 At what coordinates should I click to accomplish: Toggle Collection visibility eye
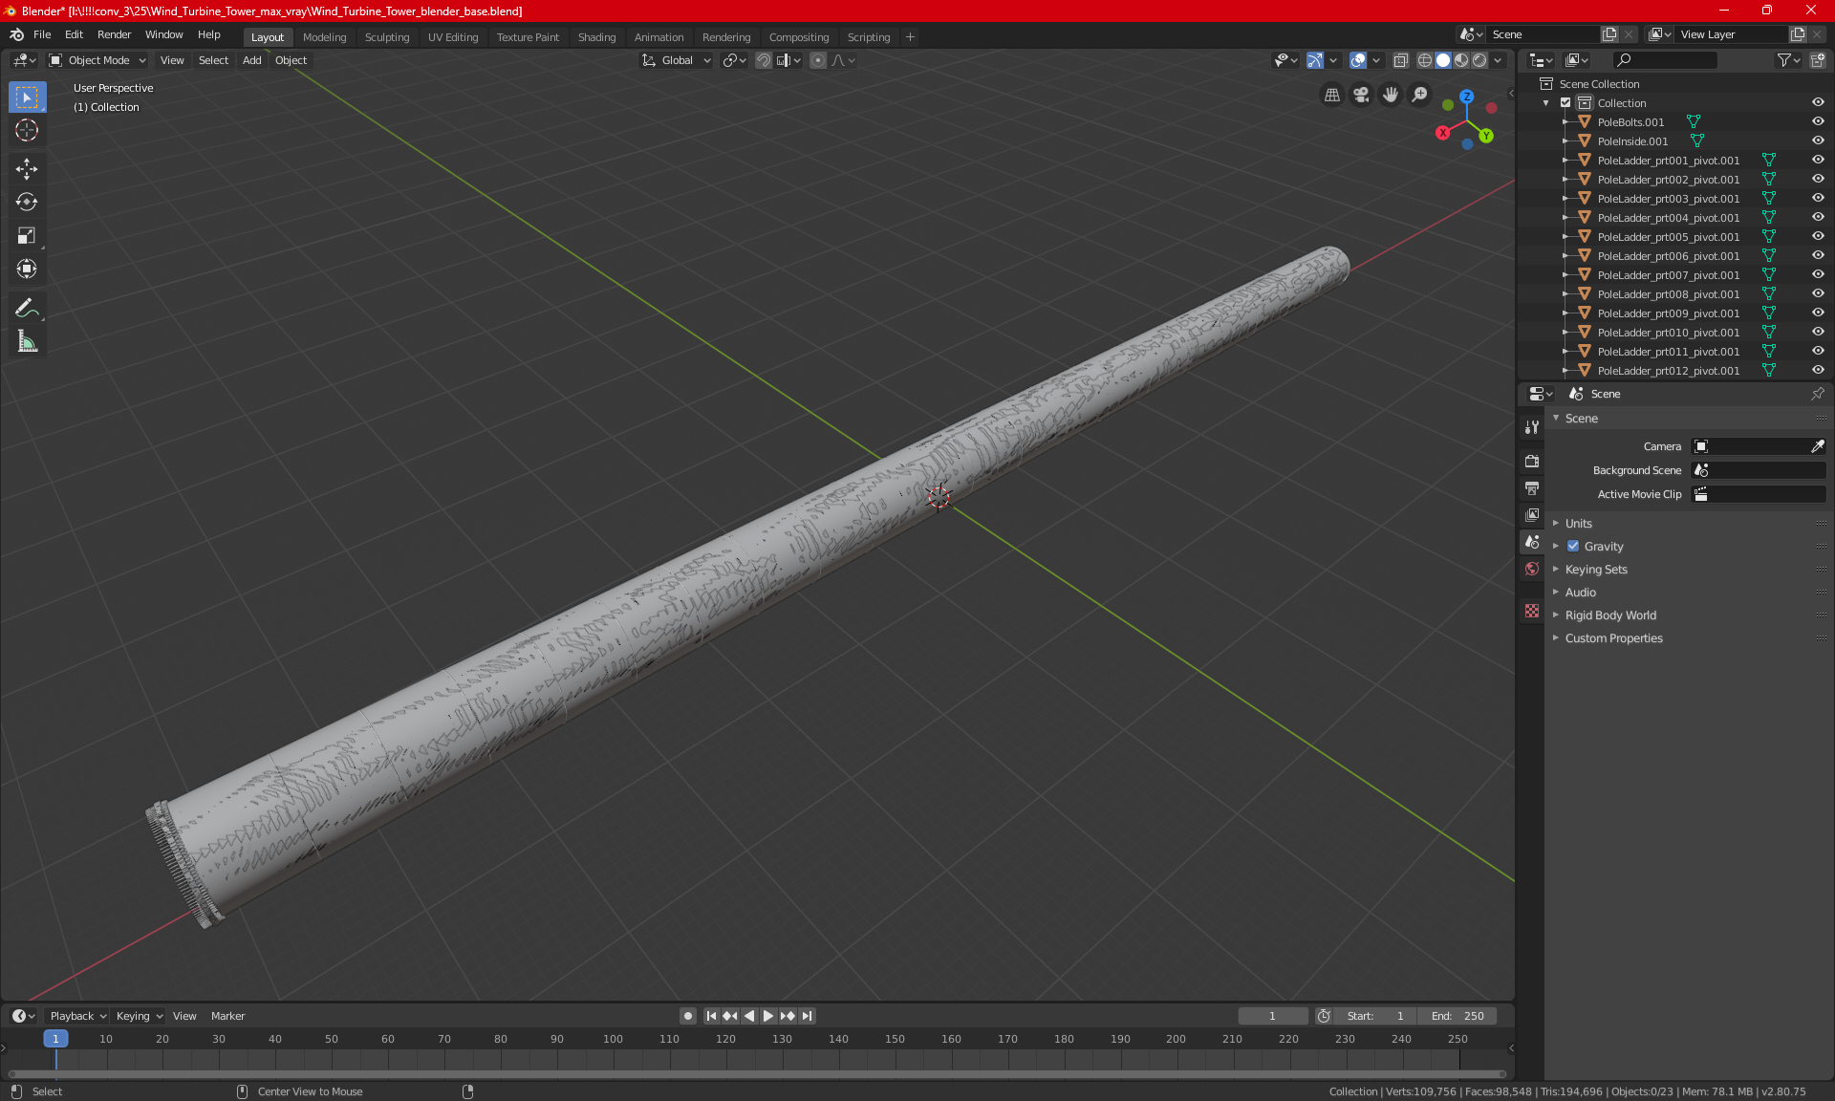[1818, 103]
